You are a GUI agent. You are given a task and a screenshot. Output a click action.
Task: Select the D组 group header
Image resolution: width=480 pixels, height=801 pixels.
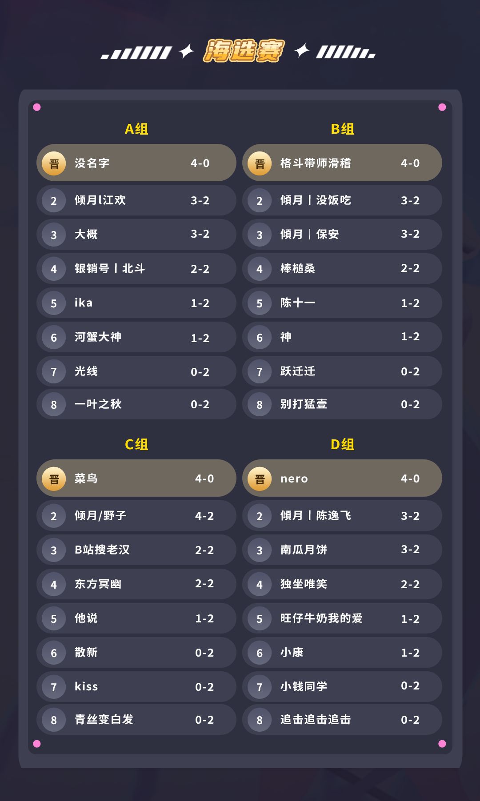[342, 445]
